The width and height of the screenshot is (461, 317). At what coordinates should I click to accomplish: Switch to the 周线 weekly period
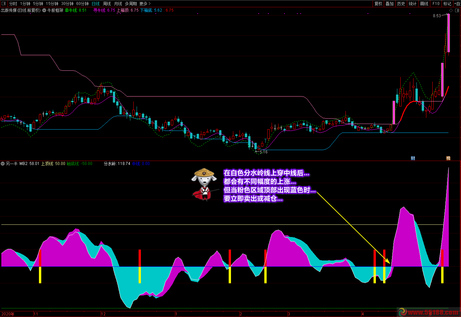[107, 4]
